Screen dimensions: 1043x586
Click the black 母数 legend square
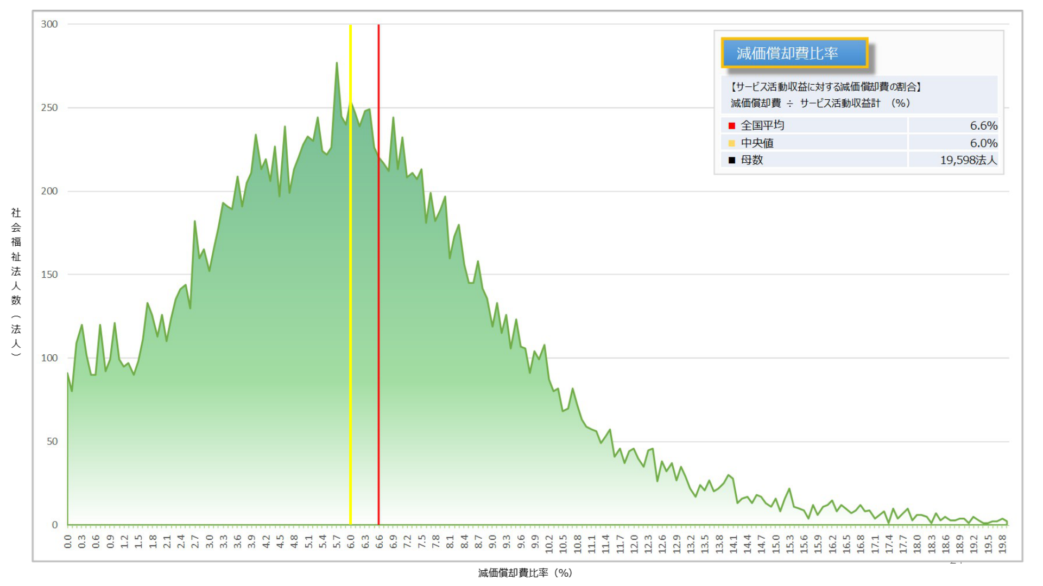click(x=731, y=160)
